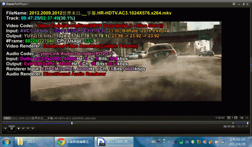Click the seek bar position handle

[x=72, y=123]
